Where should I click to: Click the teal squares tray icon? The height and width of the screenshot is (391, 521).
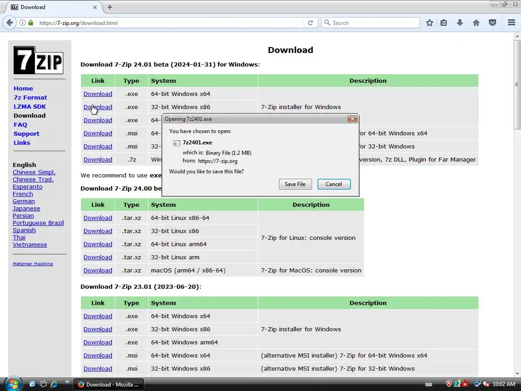click(457, 384)
